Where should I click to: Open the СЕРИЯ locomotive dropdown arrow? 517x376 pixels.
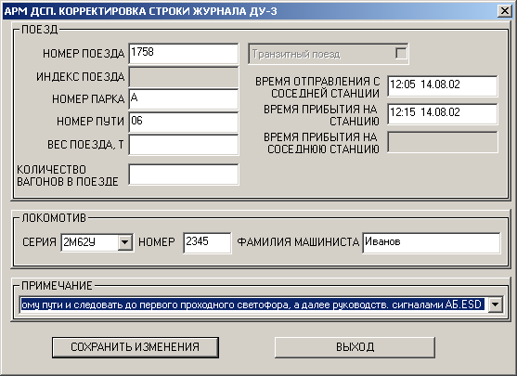(125, 242)
